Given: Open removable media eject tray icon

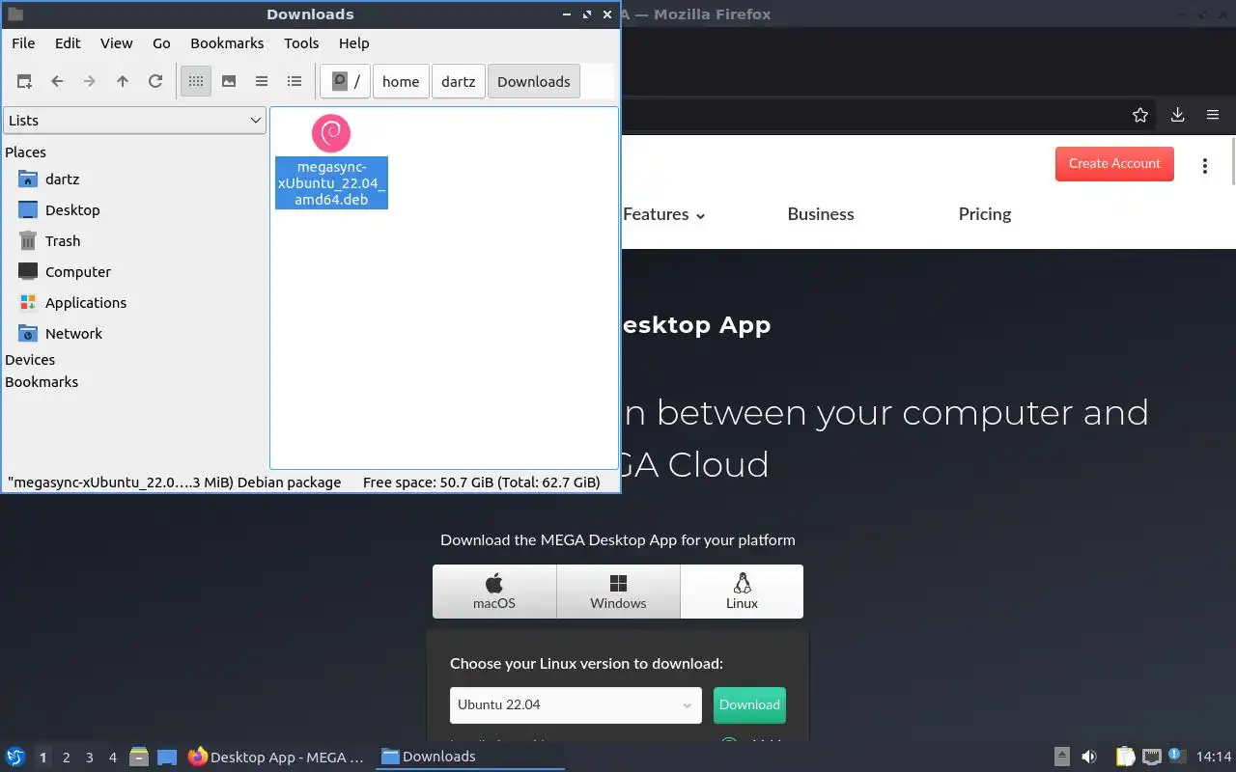Looking at the screenshot, I should coord(1062,758).
